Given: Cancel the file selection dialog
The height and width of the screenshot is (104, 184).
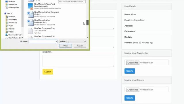Looking at the screenshot, I should tap(80, 46).
